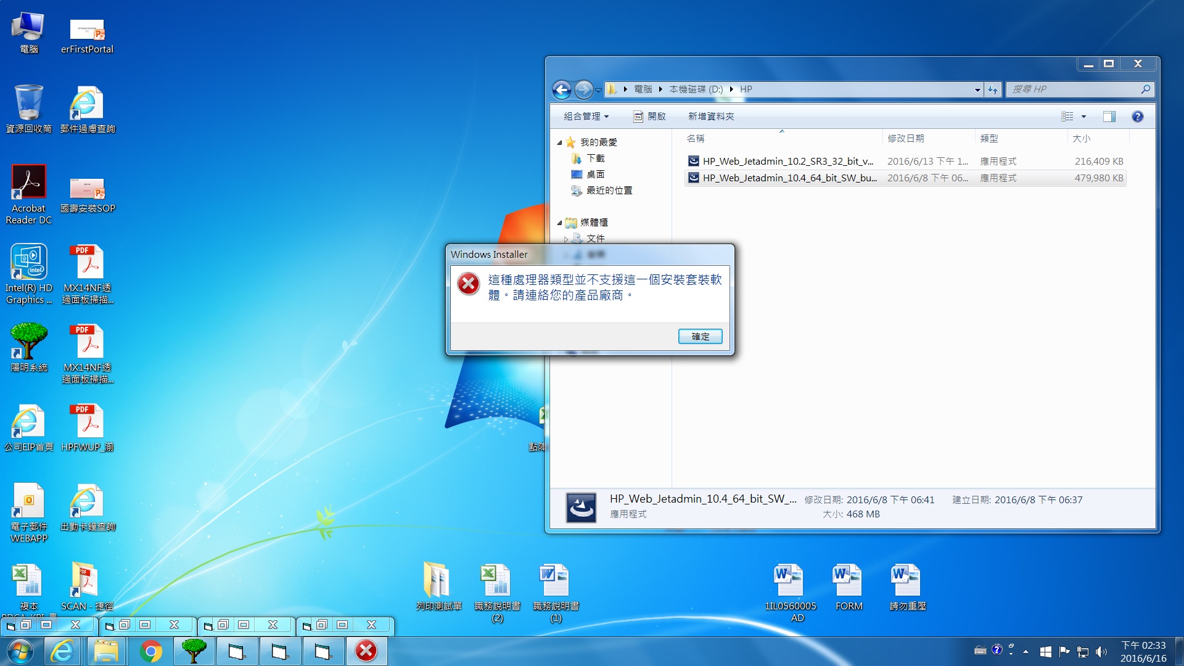Open the MX14NF透過面板掃描 PDF below 國壽安裝SOP
Image resolution: width=1184 pixels, height=666 pixels.
point(87,274)
